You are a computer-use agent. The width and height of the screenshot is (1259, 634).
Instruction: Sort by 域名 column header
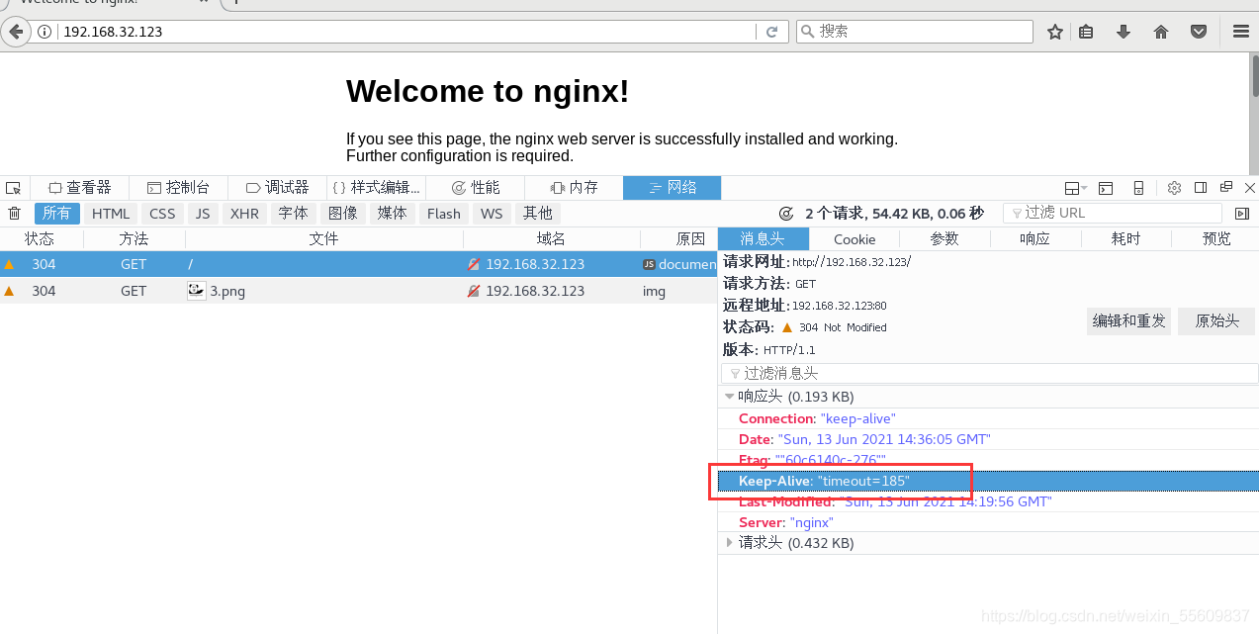click(x=551, y=239)
